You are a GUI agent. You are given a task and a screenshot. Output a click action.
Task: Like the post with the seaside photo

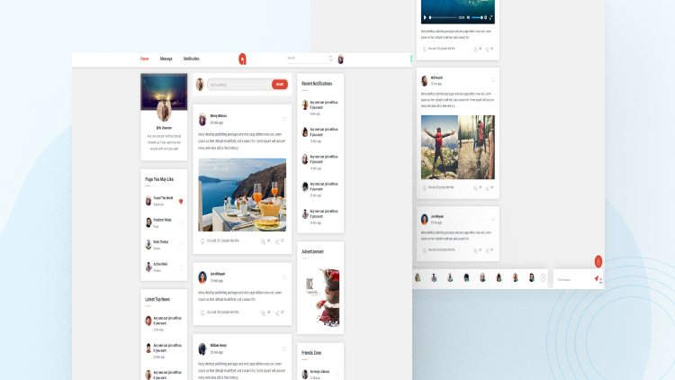pyautogui.click(x=202, y=240)
